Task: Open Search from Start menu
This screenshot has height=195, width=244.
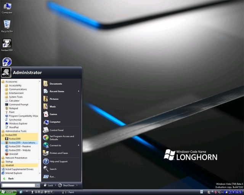Action: [x=61, y=169]
